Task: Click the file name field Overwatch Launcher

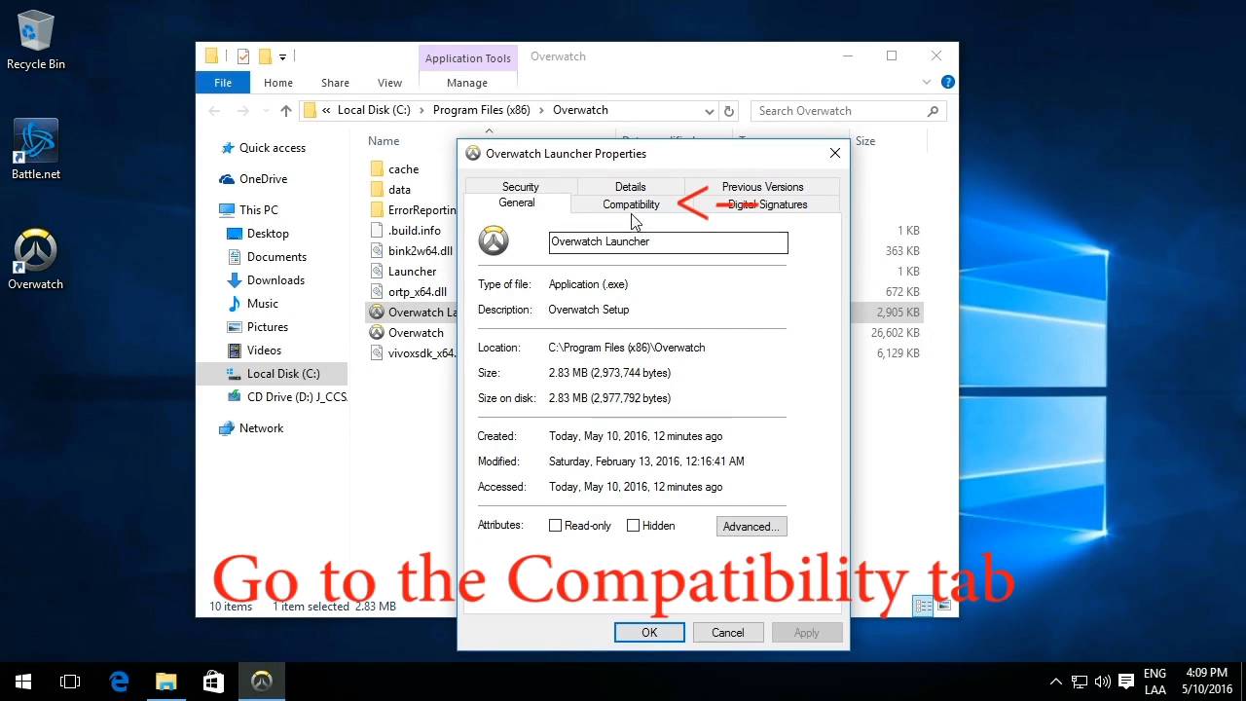Action: click(668, 241)
